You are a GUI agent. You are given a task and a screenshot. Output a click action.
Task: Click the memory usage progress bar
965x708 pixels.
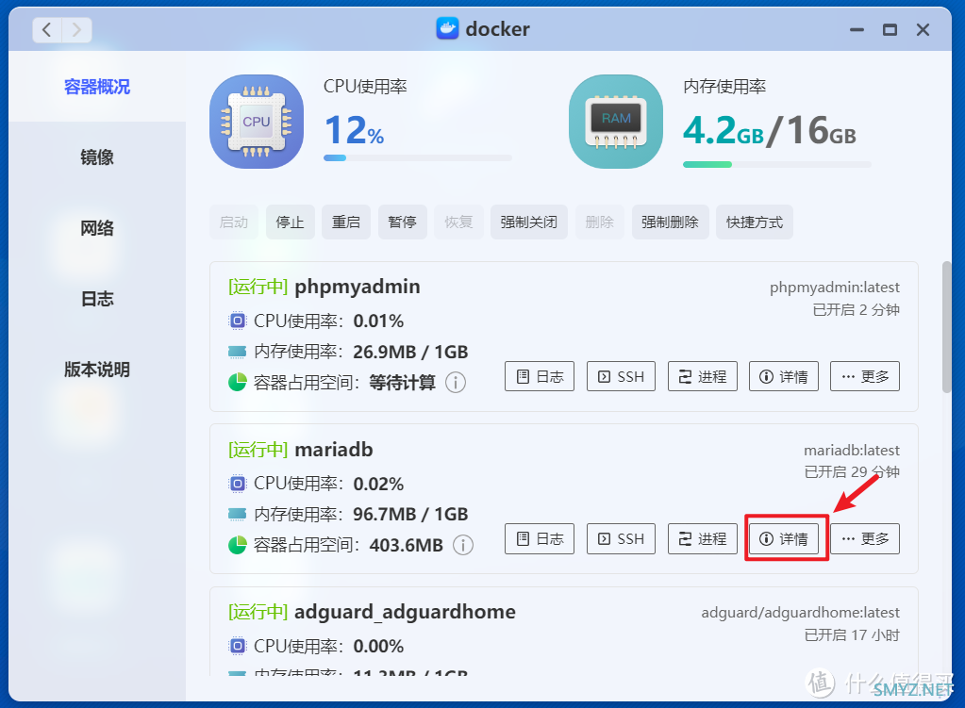777,164
